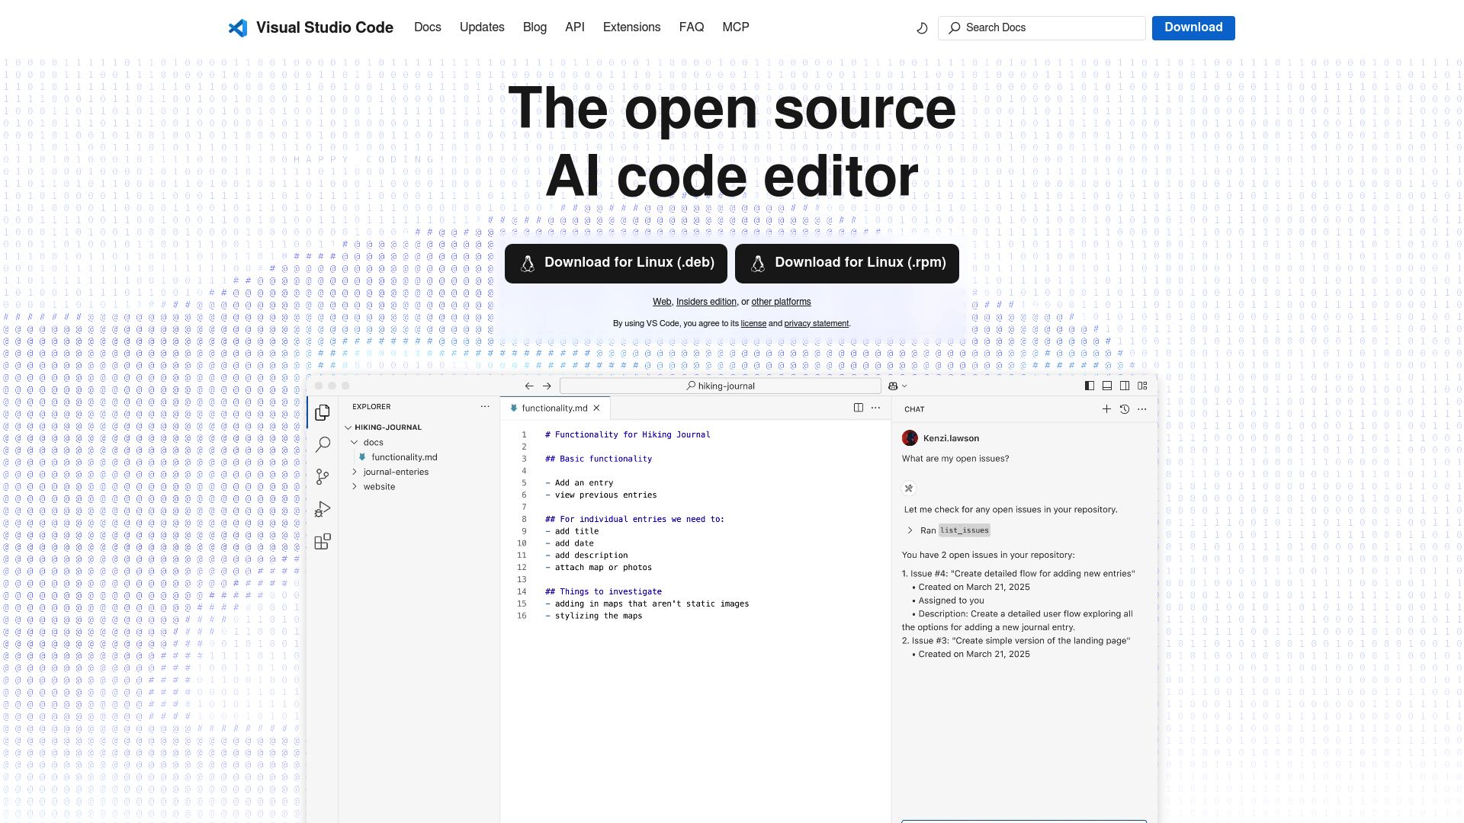The height and width of the screenshot is (823, 1464).
Task: Open the API navigation link
Action: click(x=575, y=27)
